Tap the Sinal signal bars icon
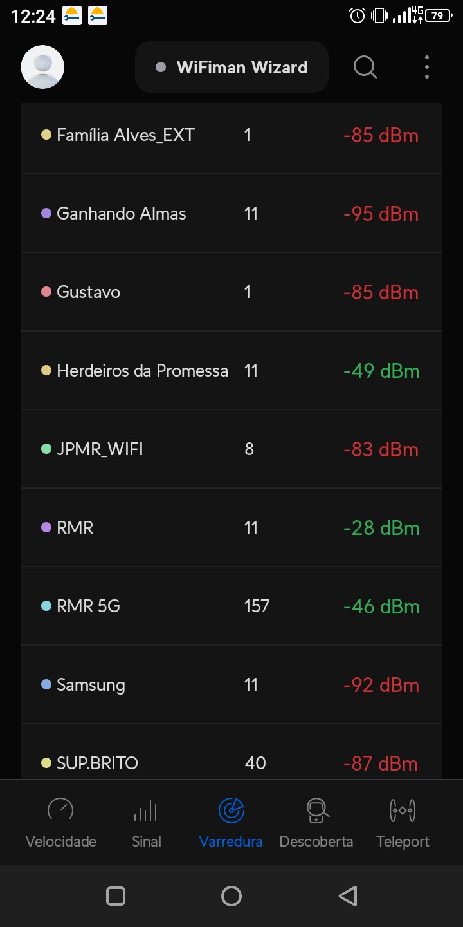The image size is (463, 927). tap(146, 810)
